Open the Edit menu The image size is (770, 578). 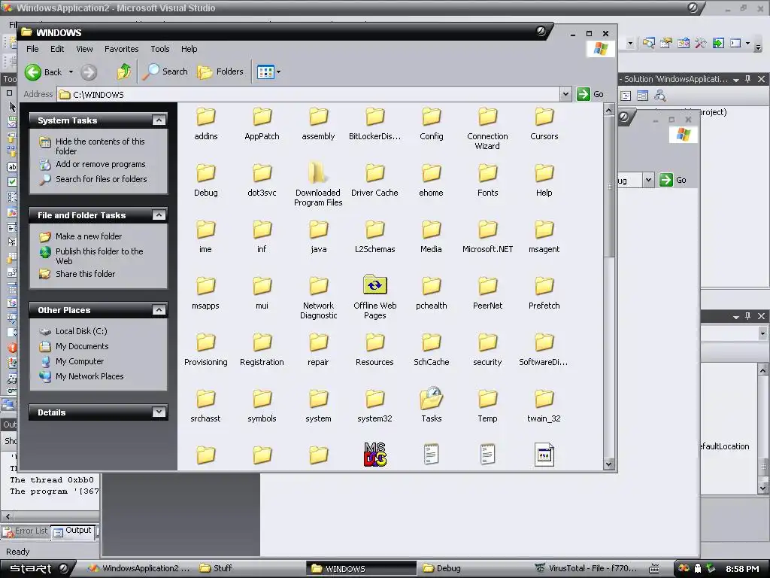[57, 49]
